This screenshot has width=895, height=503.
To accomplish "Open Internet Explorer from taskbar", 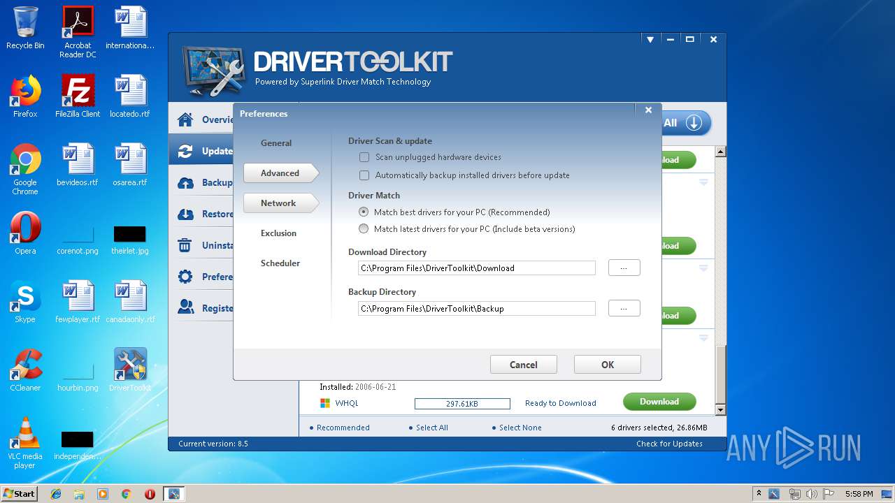I will coord(56,494).
